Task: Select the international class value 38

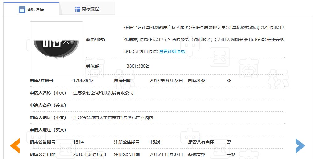Action: 229,81
